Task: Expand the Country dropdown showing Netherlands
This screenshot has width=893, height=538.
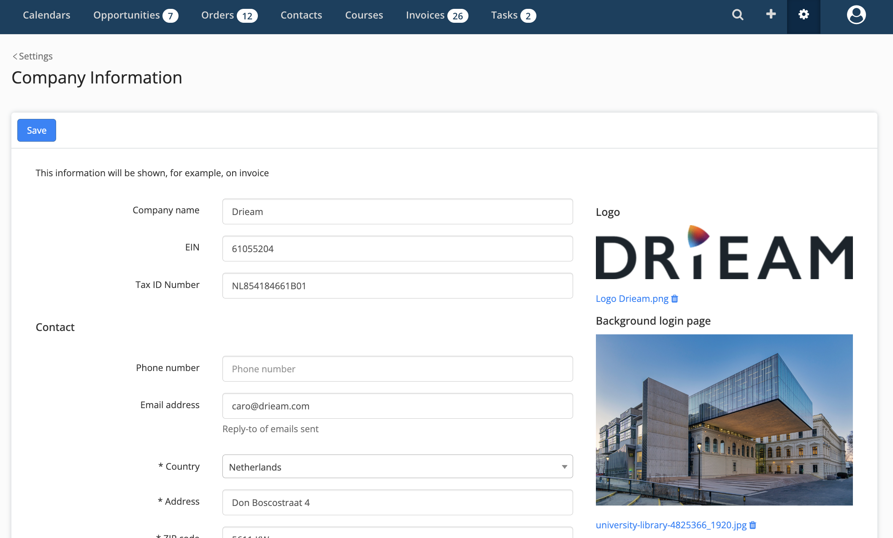Action: (x=398, y=466)
